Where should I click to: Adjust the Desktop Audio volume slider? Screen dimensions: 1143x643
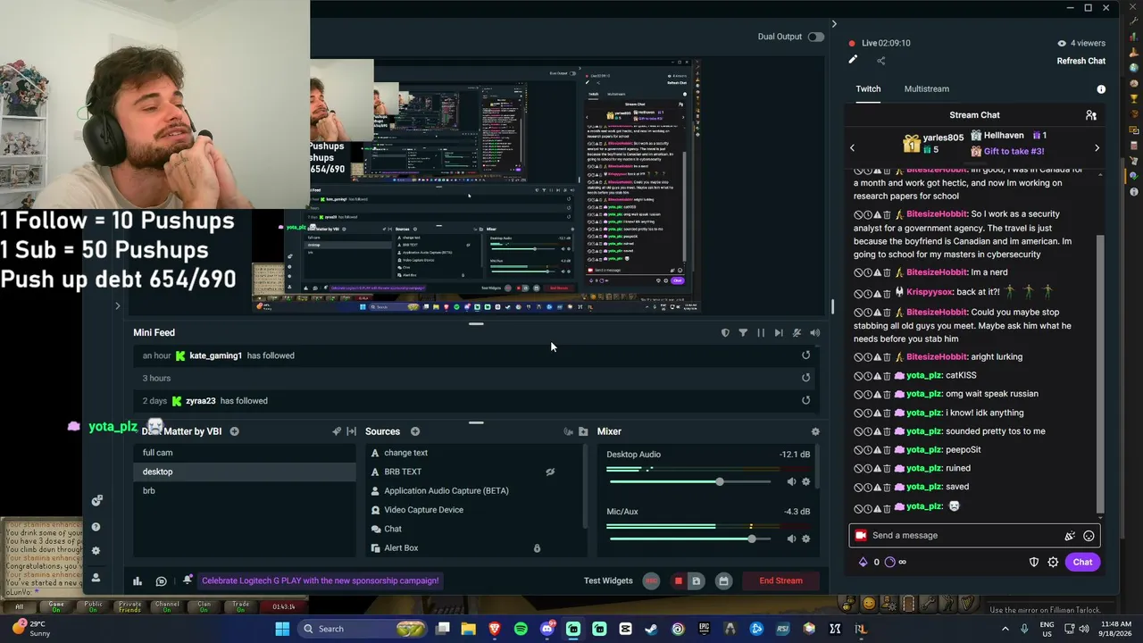click(689, 482)
